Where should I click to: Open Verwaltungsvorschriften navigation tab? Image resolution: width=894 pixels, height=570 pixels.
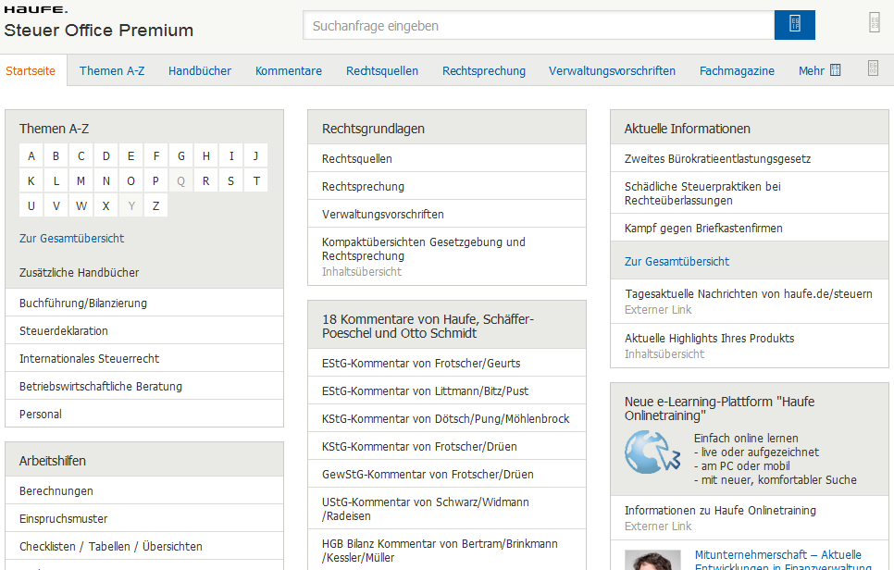click(612, 70)
